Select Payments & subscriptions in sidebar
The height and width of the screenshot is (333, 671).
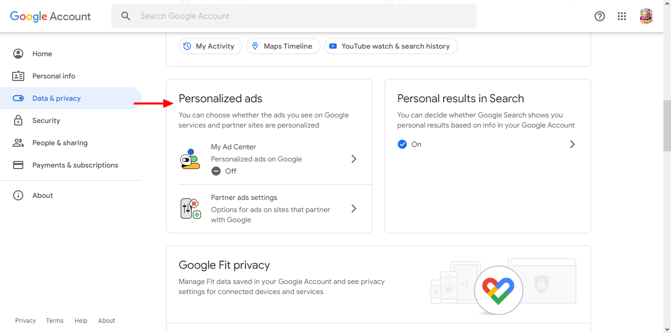(75, 165)
